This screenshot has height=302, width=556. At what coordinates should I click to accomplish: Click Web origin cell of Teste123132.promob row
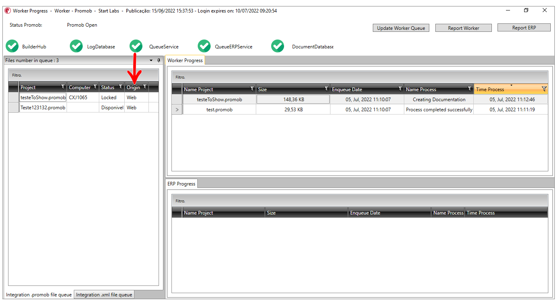pyautogui.click(x=136, y=107)
